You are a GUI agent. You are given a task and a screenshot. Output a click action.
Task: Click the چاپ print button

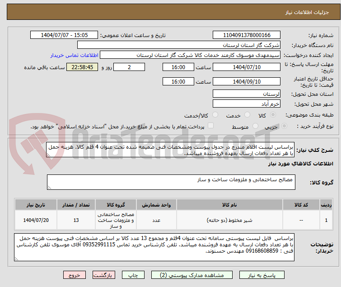(133, 275)
